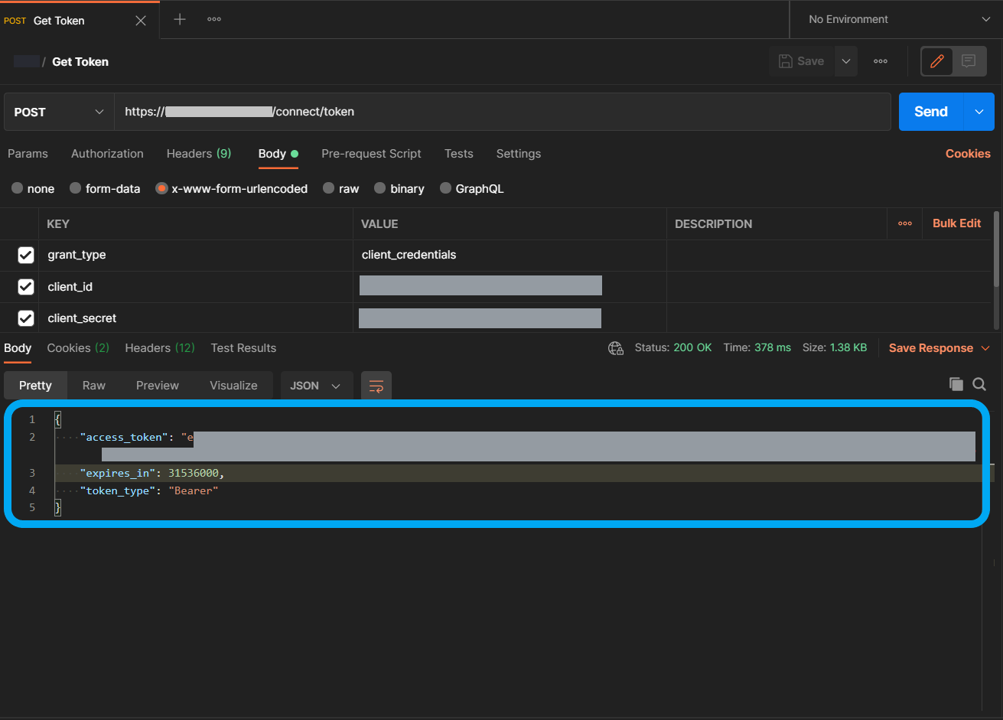This screenshot has width=1003, height=720.
Task: Select the response Body tab
Action: [18, 348]
